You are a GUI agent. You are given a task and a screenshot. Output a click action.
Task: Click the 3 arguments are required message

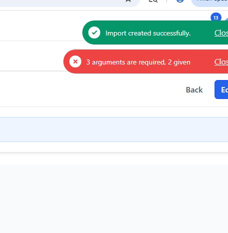(138, 62)
